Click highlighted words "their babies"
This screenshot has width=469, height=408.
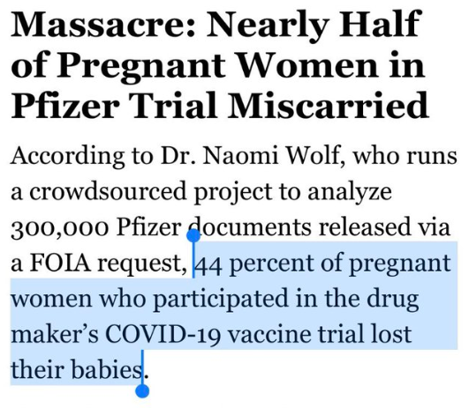76,369
